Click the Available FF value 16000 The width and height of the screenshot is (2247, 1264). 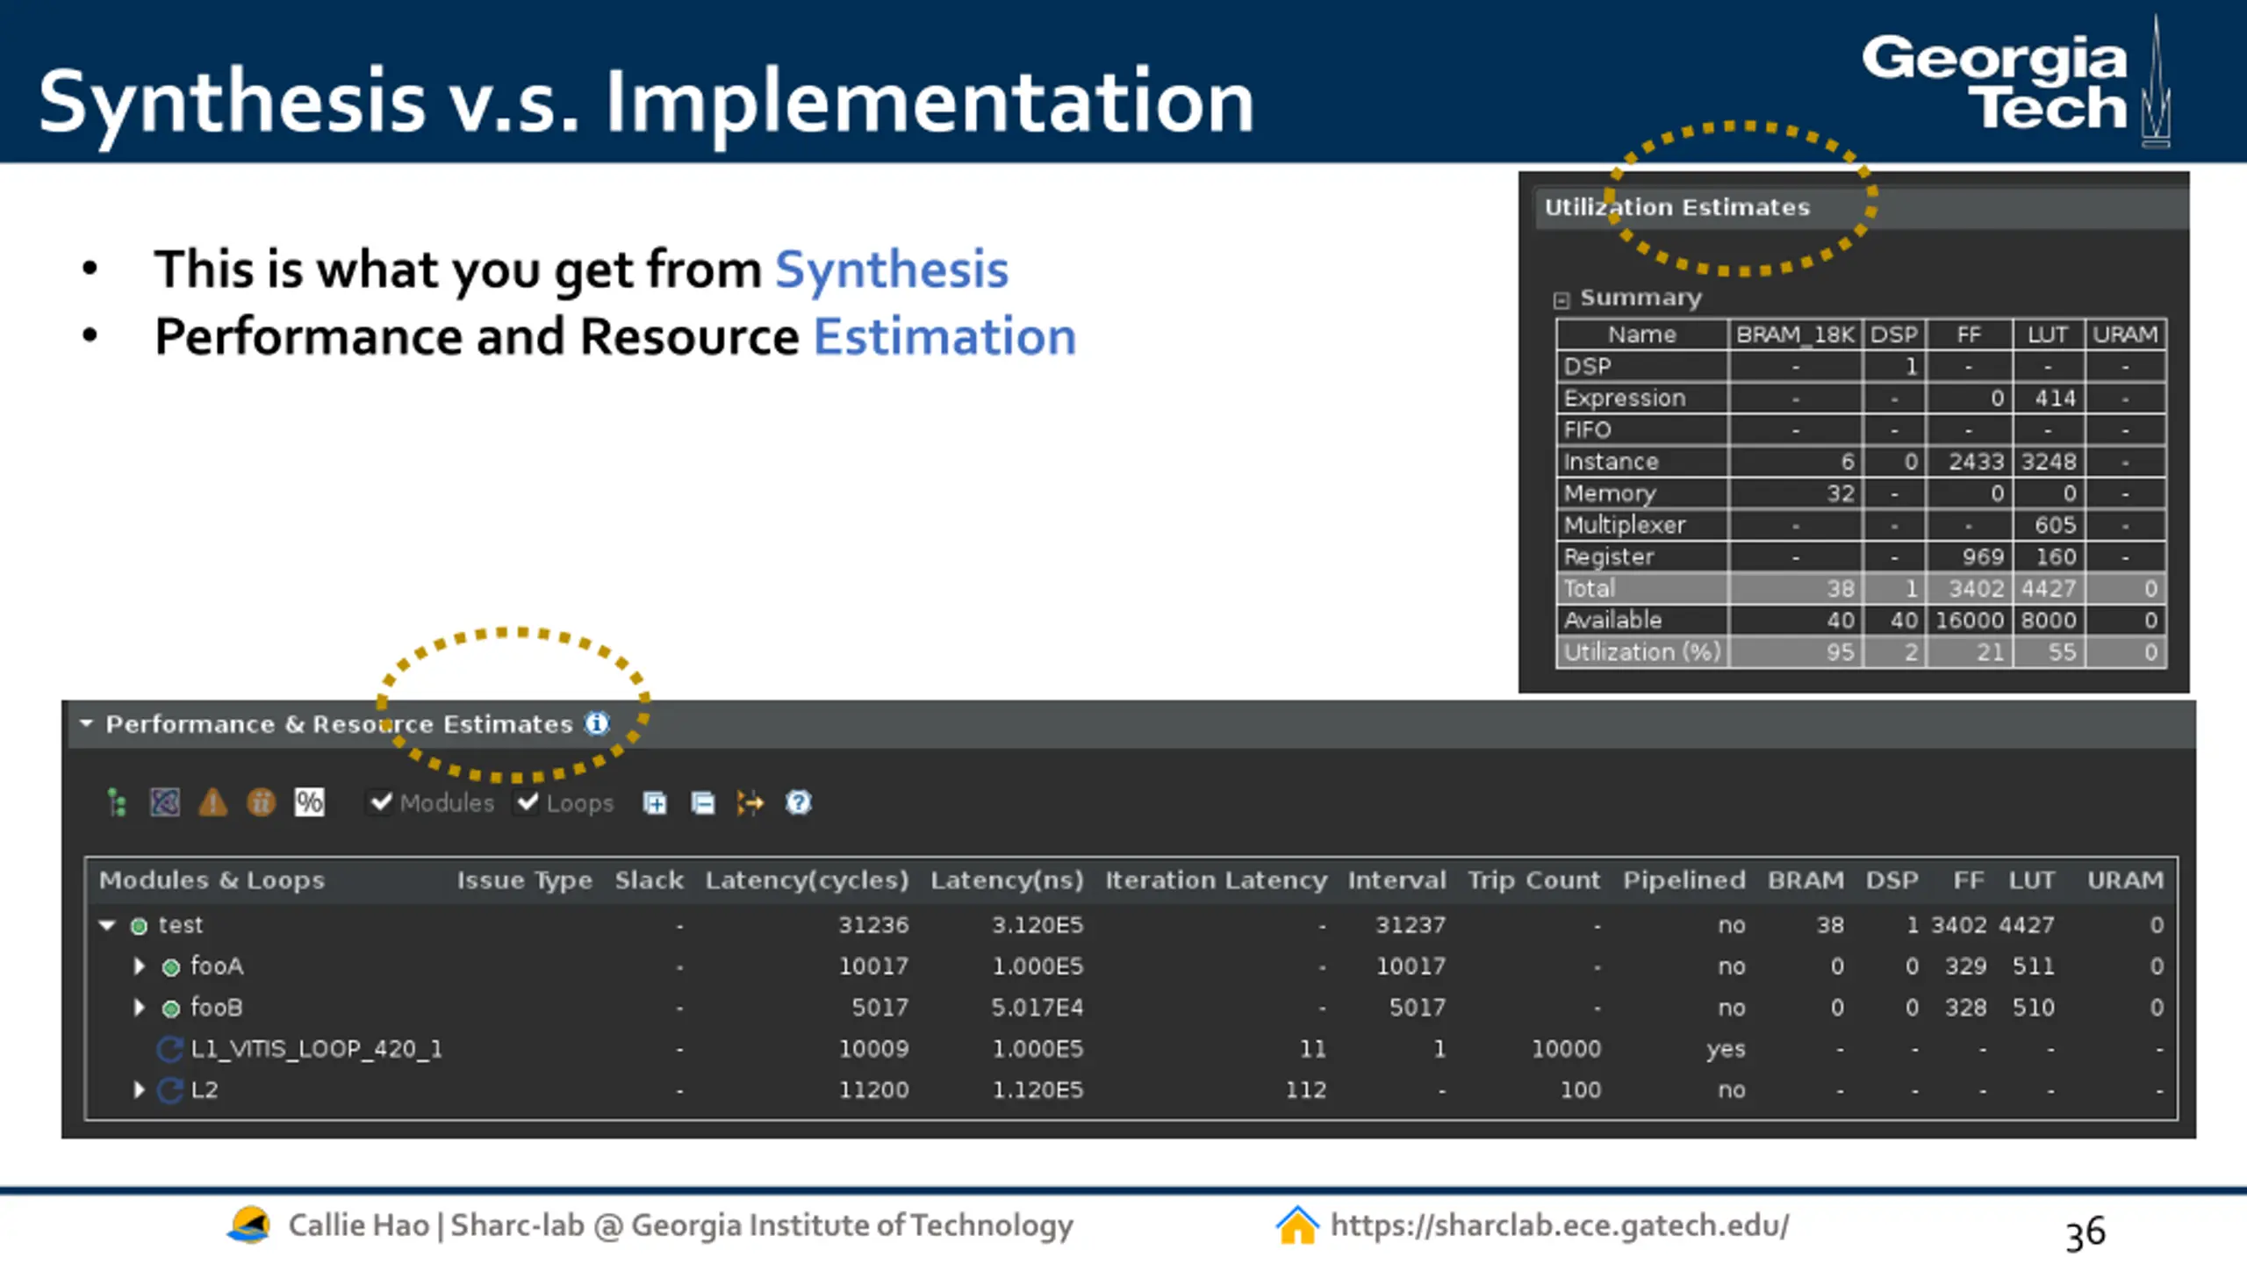click(1970, 620)
